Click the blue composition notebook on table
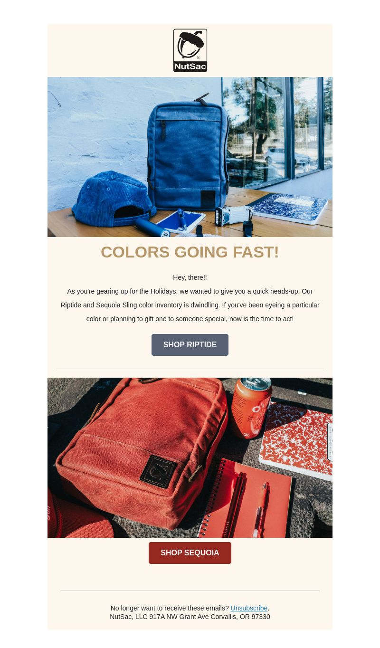Viewport: 380px width, 648px height. 288,208
